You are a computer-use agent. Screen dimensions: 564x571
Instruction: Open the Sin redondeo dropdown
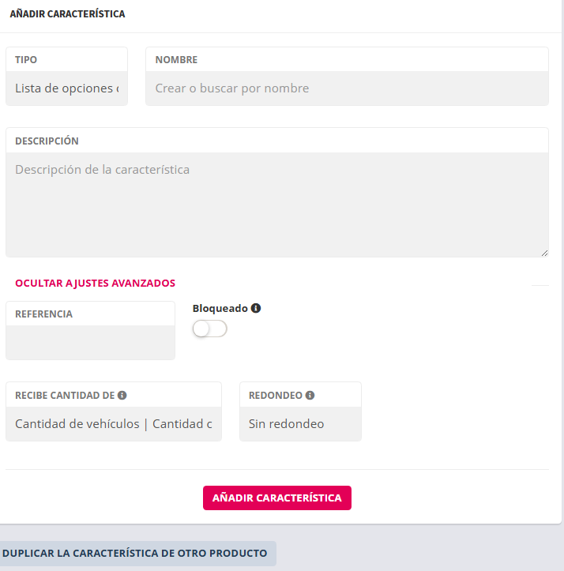(x=300, y=424)
